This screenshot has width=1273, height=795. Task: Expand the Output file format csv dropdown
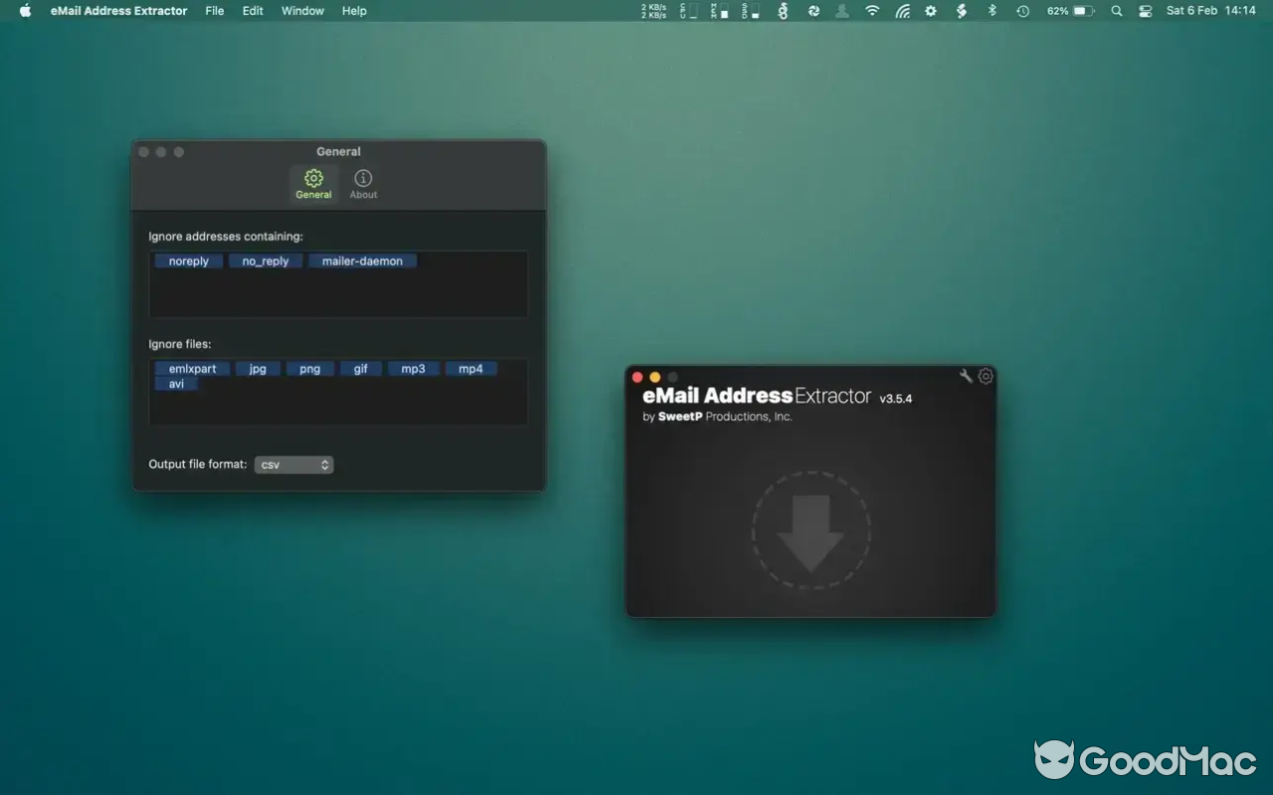click(293, 465)
